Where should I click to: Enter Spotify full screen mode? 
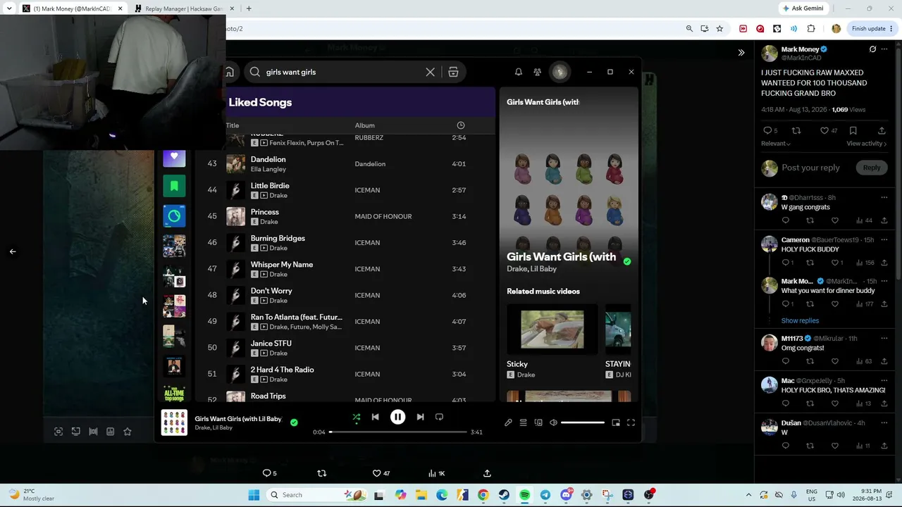(631, 423)
